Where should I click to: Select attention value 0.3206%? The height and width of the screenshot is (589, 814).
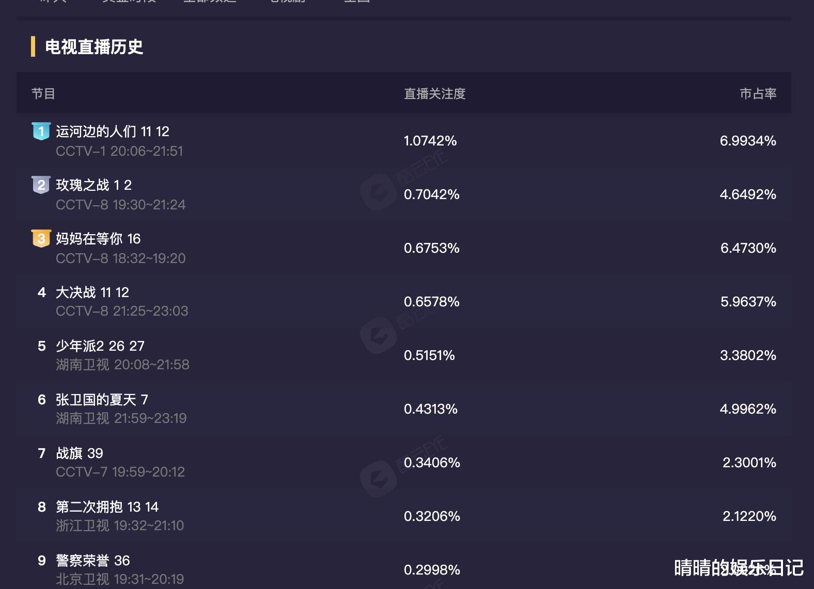tap(432, 516)
